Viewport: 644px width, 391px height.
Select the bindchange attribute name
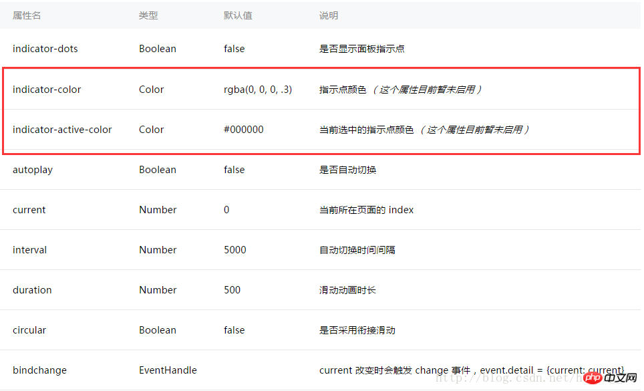[x=39, y=370]
